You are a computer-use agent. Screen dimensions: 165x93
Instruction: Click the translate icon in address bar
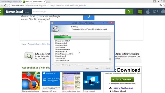[161, 5]
